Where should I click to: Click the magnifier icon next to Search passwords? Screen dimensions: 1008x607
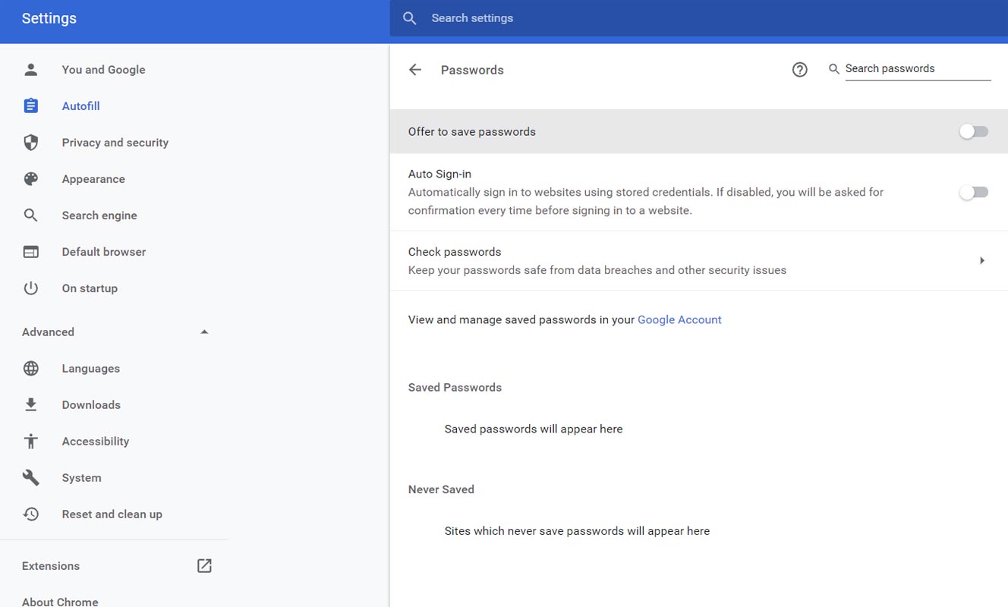(834, 69)
